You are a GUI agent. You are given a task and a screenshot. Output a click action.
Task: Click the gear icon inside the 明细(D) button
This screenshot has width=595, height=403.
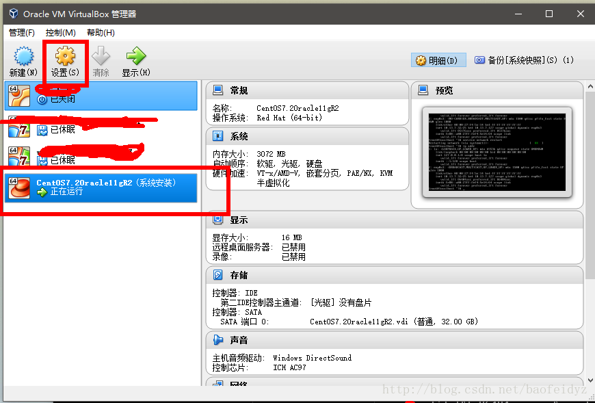tap(421, 60)
